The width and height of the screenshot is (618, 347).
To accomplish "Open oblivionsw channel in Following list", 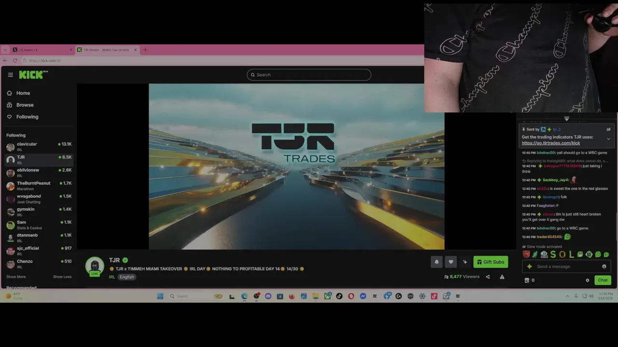I will [39, 173].
